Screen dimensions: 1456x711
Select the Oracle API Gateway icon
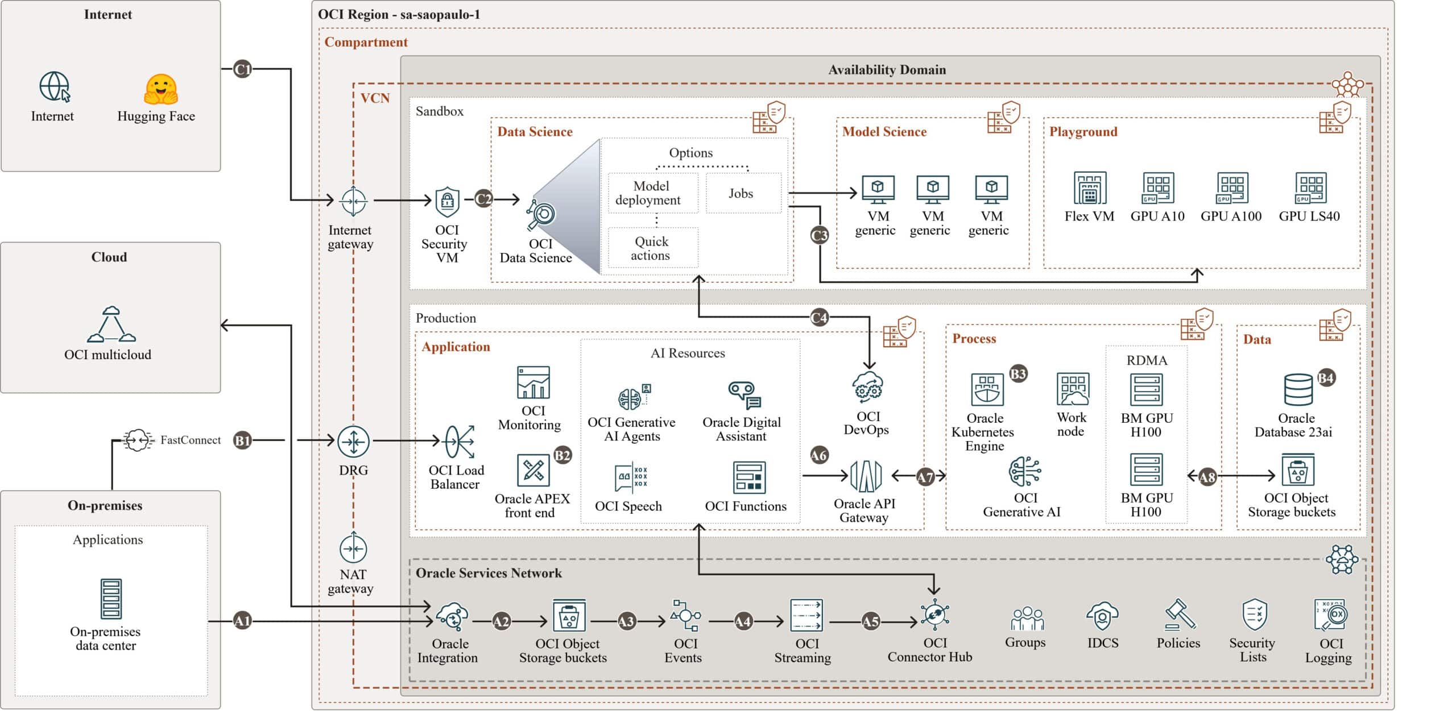click(x=866, y=476)
